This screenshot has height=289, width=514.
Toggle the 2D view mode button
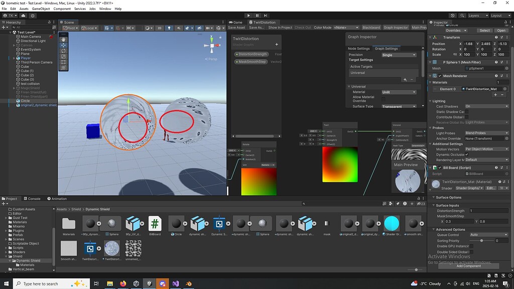pyautogui.click(x=160, y=28)
